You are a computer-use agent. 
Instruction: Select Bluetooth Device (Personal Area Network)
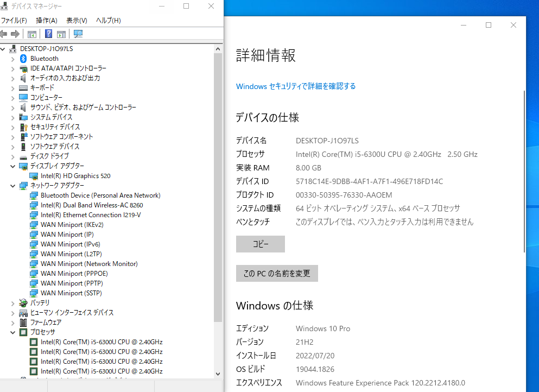point(100,195)
